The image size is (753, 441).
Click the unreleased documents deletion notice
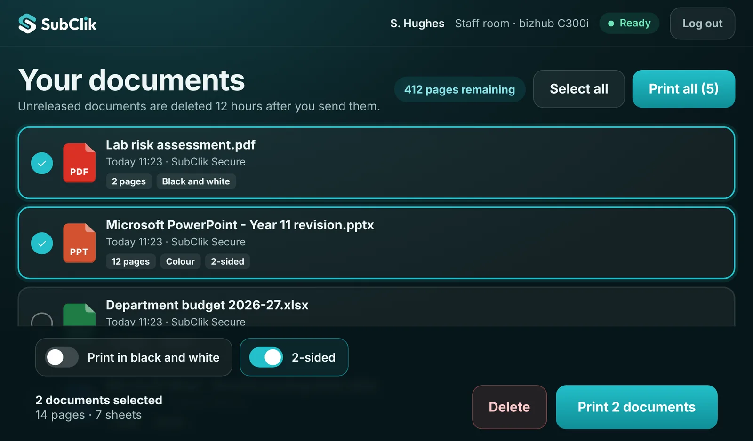(x=199, y=106)
